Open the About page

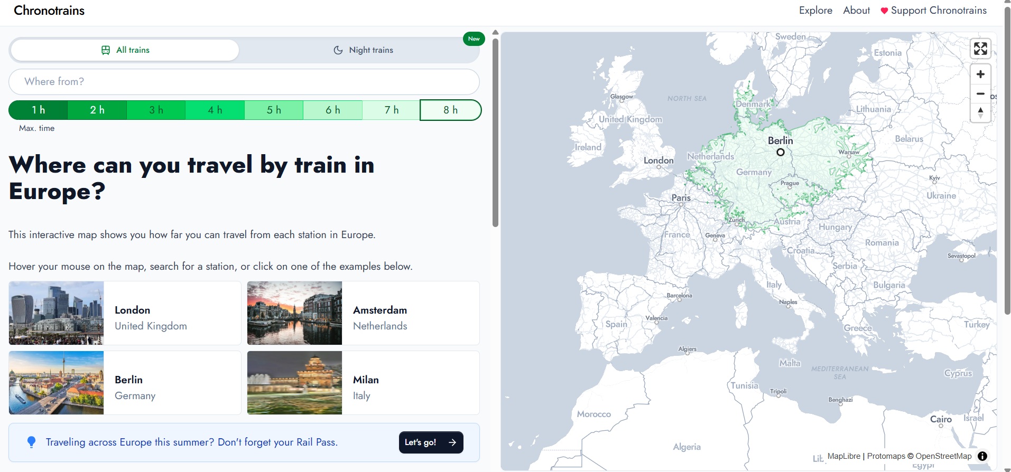coord(856,11)
